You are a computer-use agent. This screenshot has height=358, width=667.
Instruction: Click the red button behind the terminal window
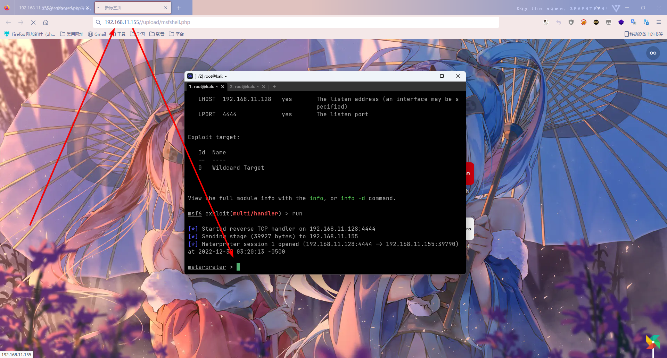(x=470, y=173)
